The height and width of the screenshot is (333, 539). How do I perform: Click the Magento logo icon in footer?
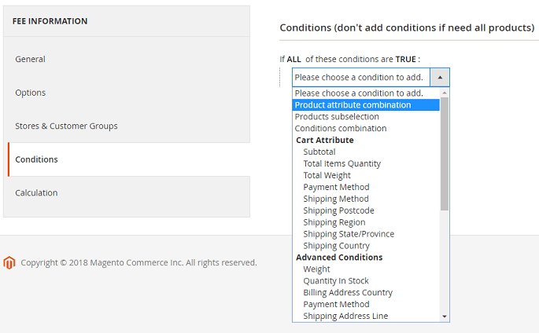pyautogui.click(x=9, y=262)
